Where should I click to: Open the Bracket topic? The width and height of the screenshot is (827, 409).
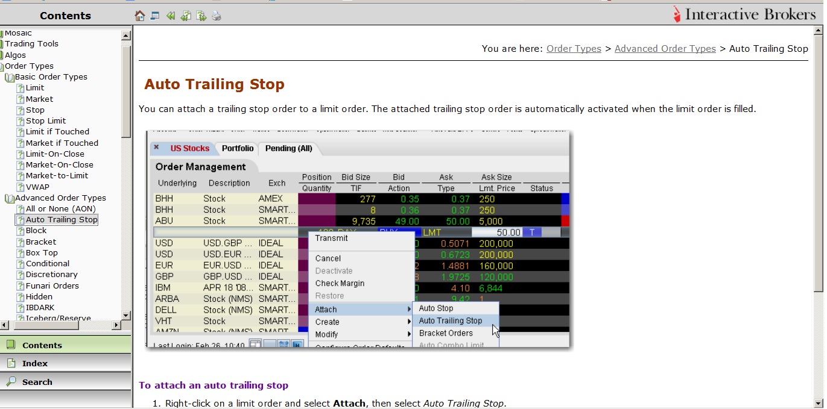click(40, 242)
